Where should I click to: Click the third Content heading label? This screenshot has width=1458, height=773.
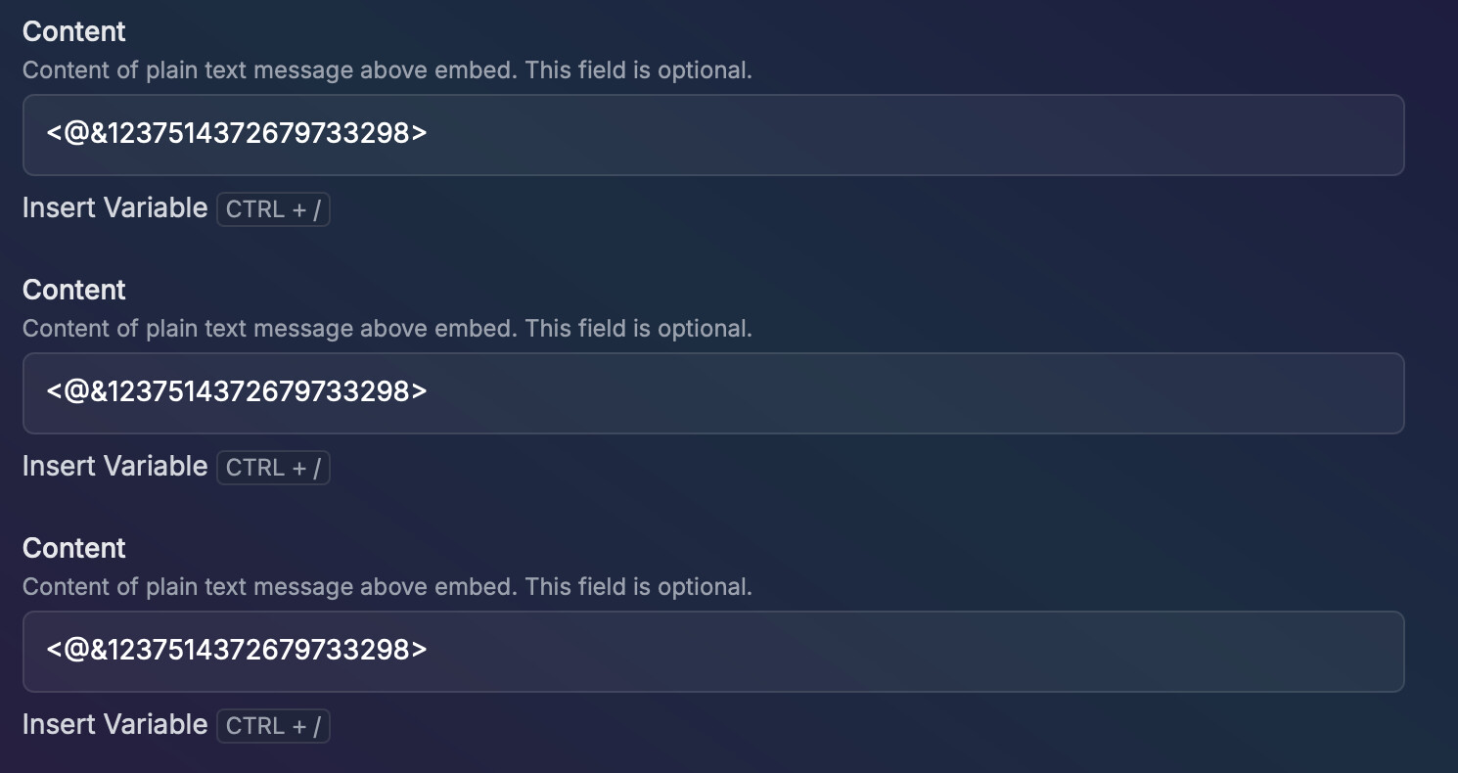coord(74,548)
